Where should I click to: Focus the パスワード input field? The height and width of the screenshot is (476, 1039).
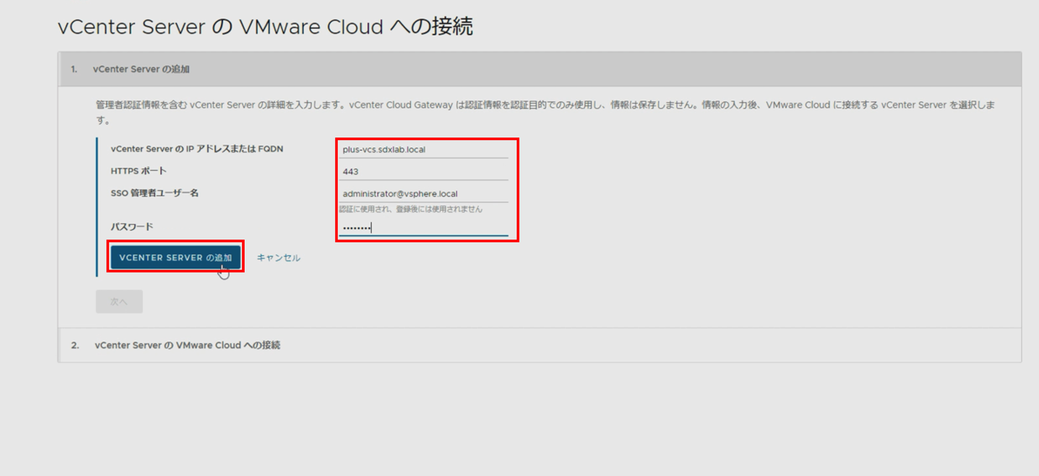[x=423, y=228]
